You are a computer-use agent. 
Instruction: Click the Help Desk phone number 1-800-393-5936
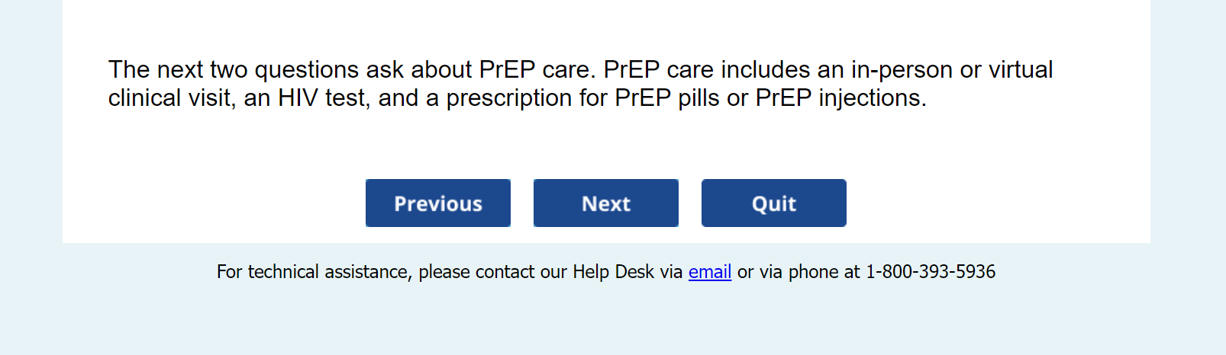(930, 272)
